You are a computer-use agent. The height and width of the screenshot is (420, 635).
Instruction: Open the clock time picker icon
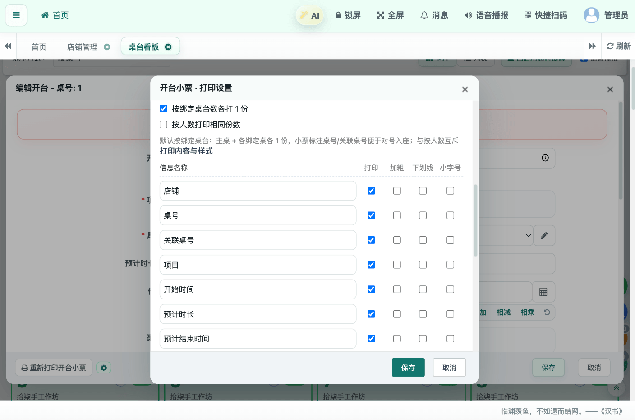(x=545, y=158)
